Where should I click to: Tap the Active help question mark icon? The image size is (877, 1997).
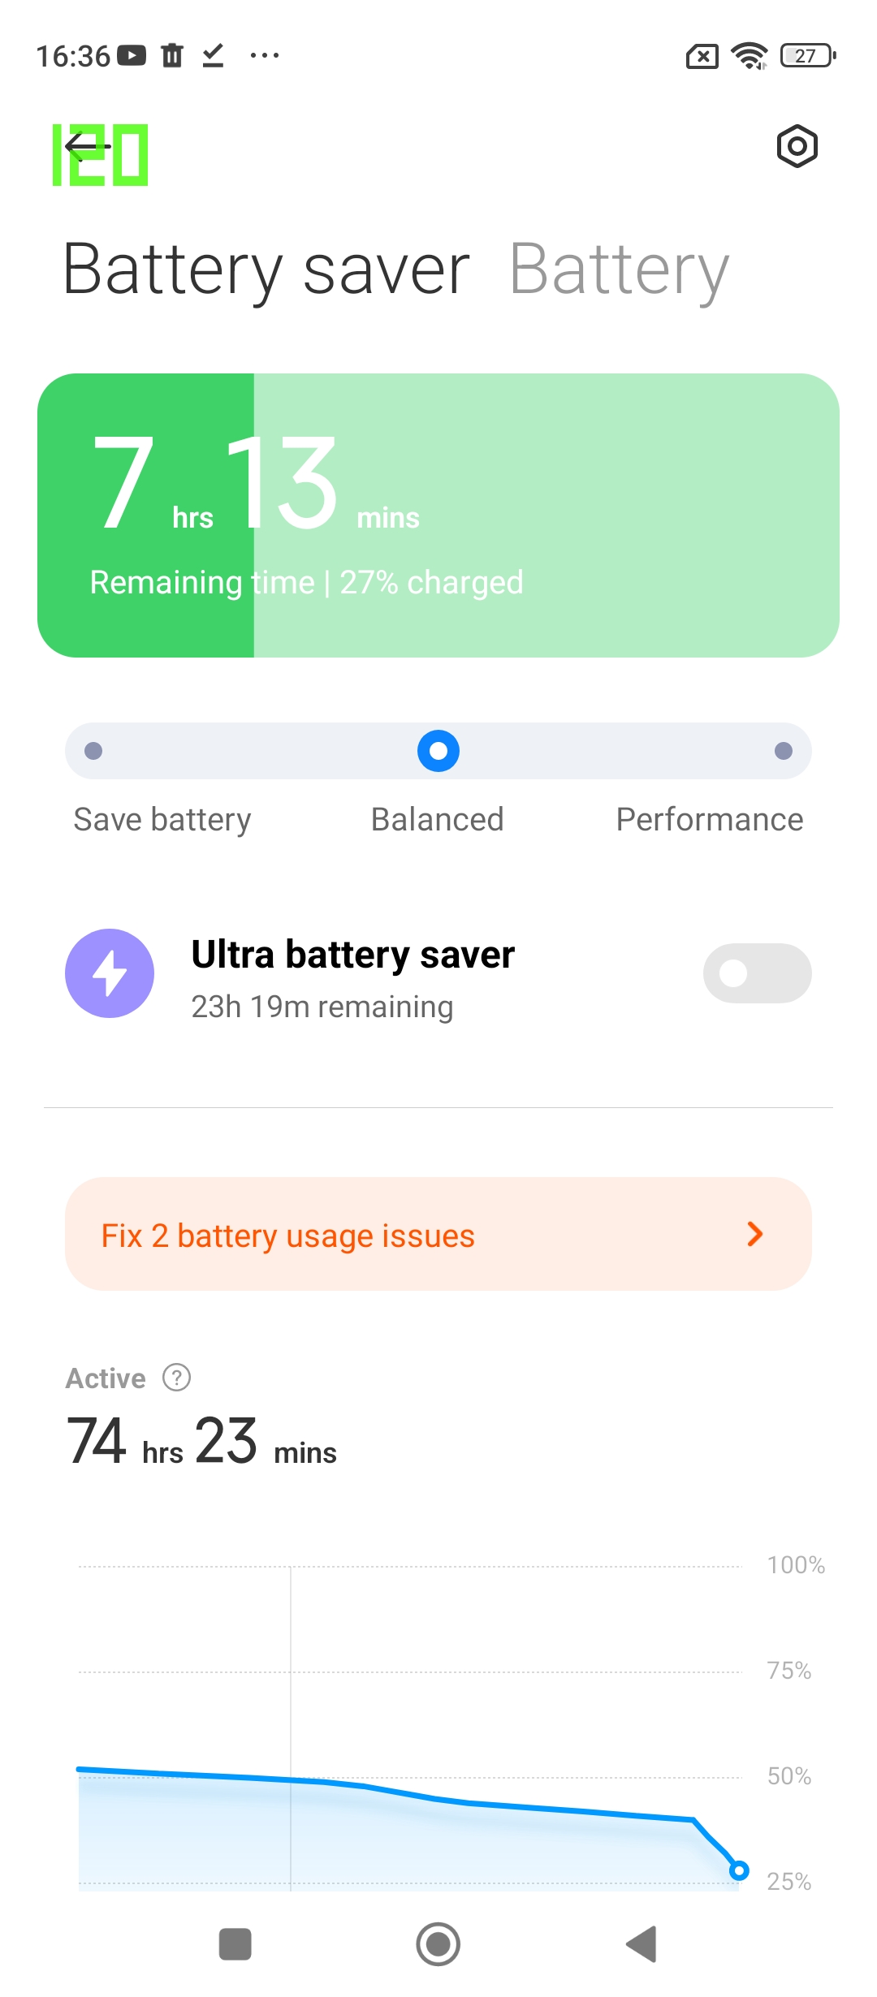click(176, 1378)
